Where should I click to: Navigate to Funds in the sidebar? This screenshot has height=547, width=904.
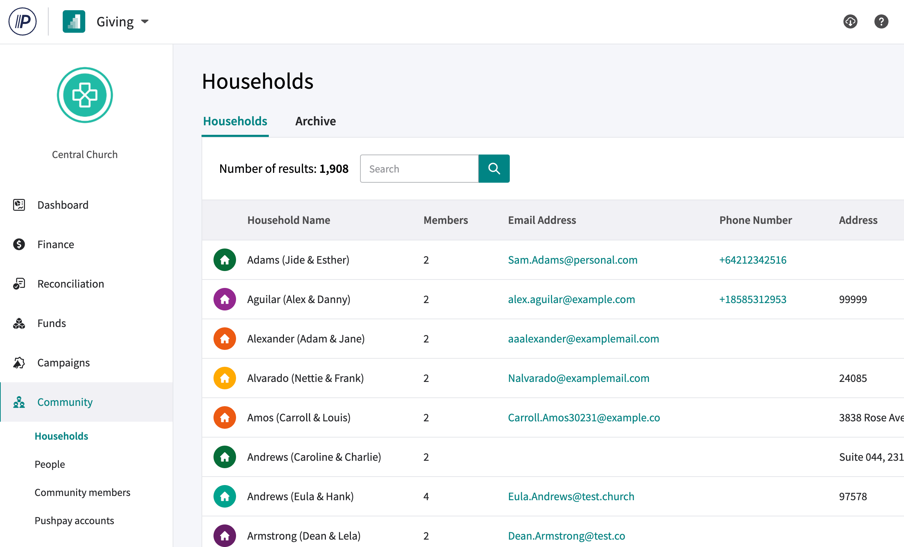pos(51,323)
